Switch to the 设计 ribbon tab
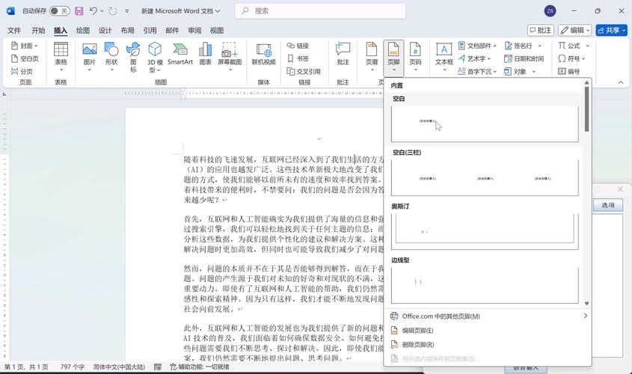Image resolution: width=632 pixels, height=374 pixels. tap(105, 30)
